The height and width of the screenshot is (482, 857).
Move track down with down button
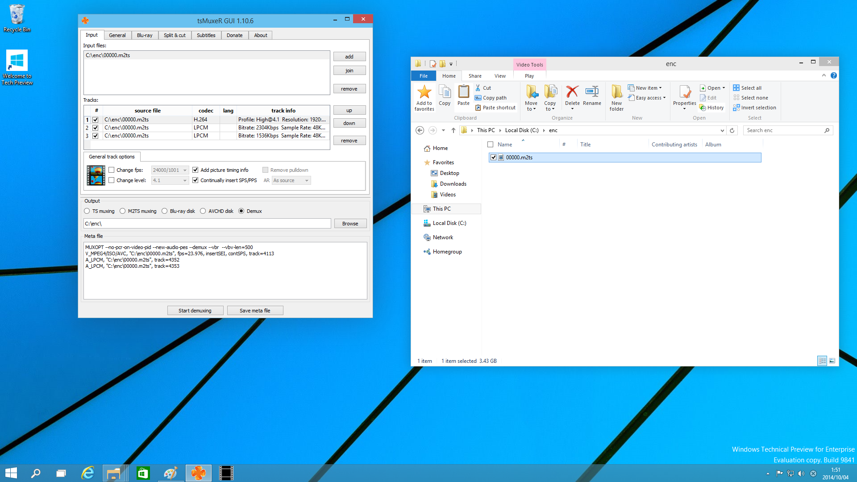tap(349, 123)
